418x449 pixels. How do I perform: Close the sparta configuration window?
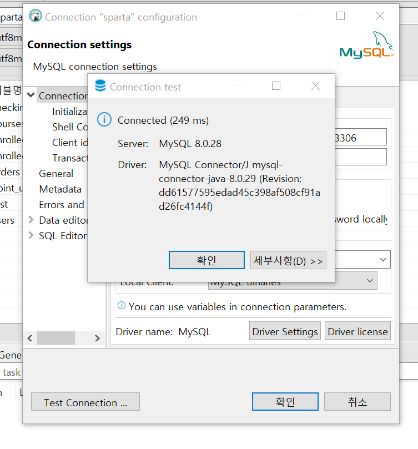pos(380,16)
